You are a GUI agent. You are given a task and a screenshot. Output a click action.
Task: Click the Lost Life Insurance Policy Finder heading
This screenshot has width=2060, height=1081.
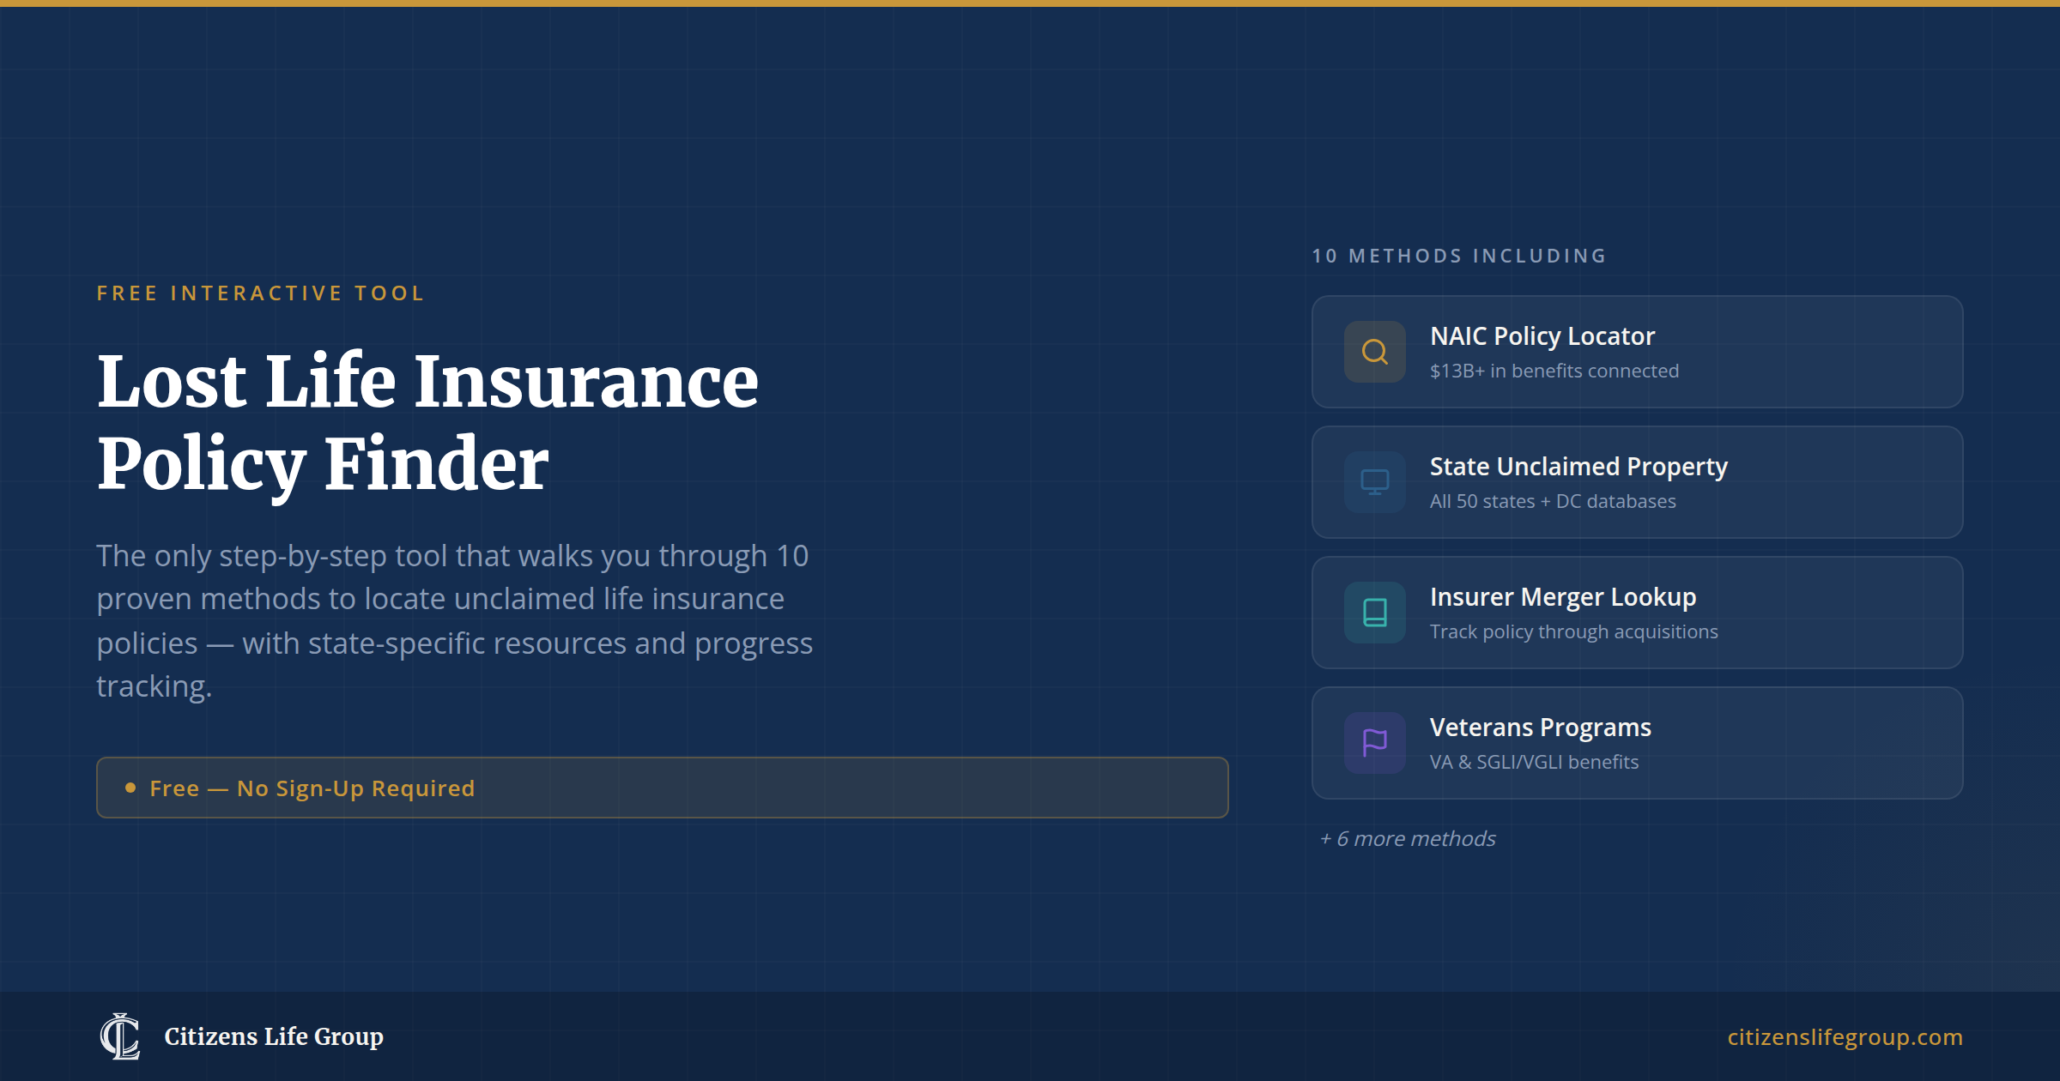[427, 422]
